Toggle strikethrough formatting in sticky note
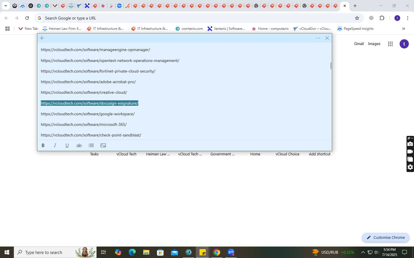This screenshot has width=414, height=258. [79, 145]
